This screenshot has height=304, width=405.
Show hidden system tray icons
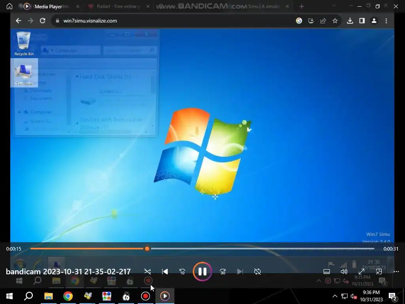(x=335, y=296)
